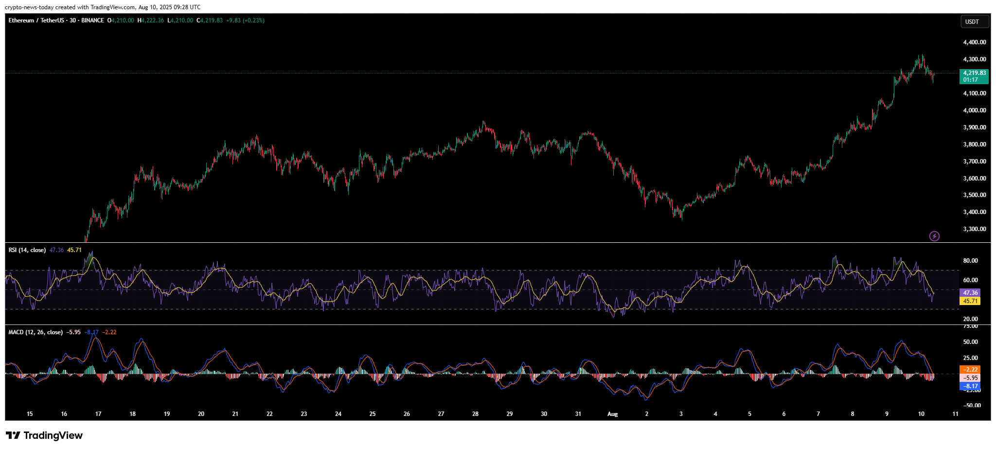996x450 pixels.
Task: Click the blue -8.17 MACD axis label
Action: (970, 386)
